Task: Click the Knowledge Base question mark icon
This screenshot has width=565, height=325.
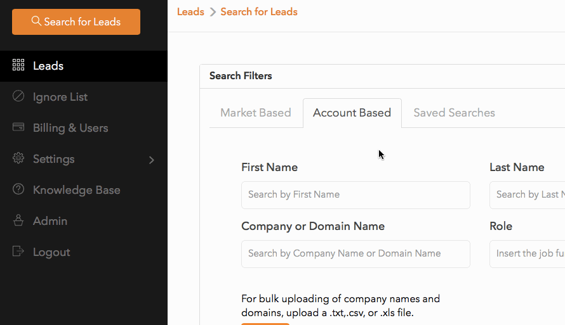Action: (x=18, y=189)
